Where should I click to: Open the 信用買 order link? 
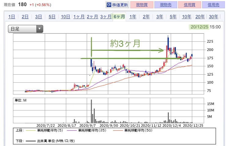(x=190, y=5)
